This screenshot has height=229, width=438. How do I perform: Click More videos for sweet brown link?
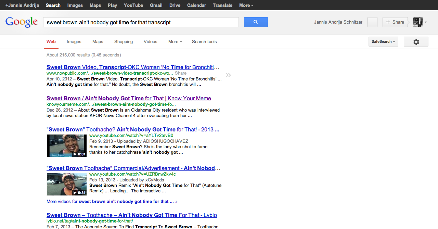[x=112, y=202]
